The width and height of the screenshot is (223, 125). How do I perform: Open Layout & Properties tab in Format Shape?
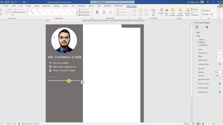(x=207, y=27)
